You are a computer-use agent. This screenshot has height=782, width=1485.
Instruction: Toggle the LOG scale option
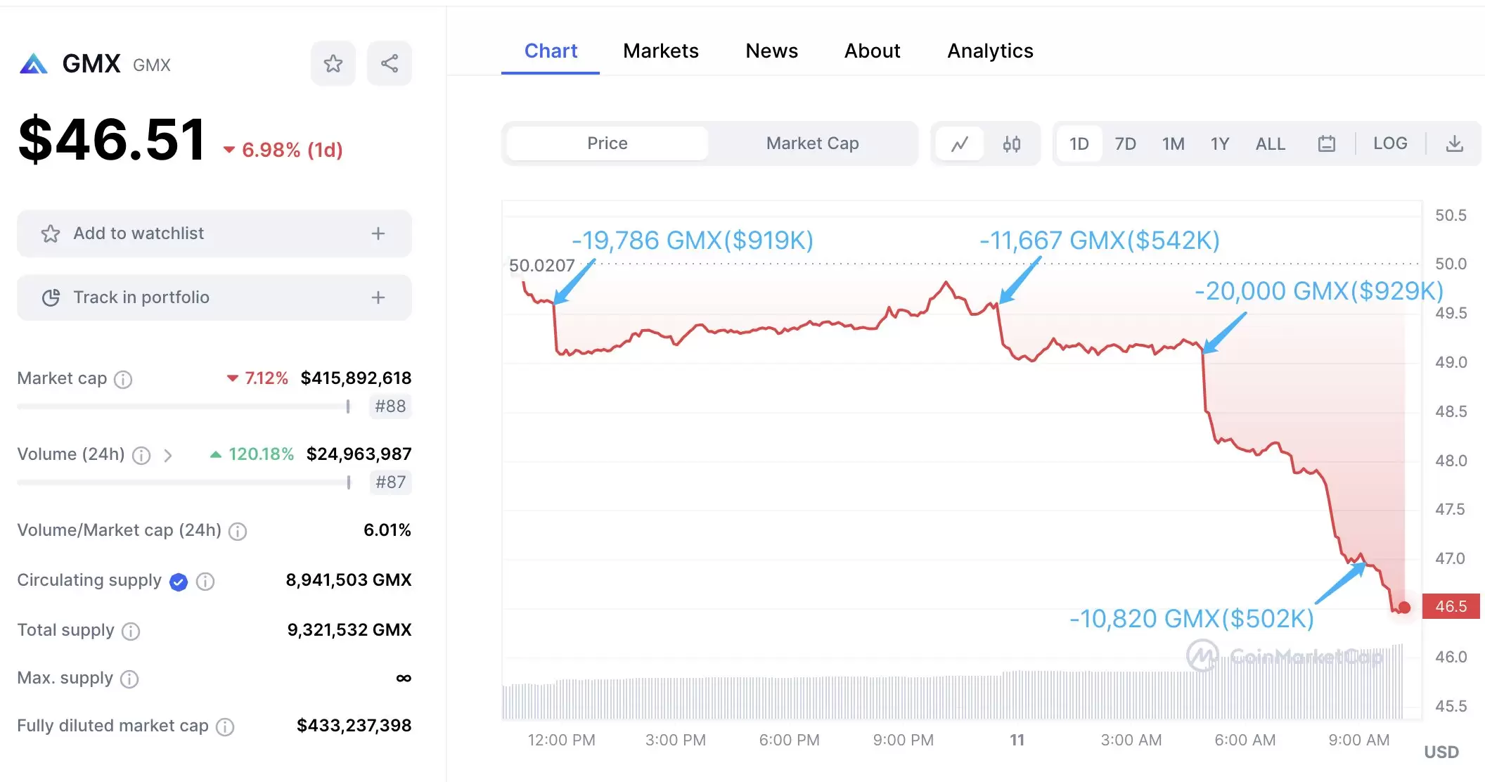[1390, 143]
